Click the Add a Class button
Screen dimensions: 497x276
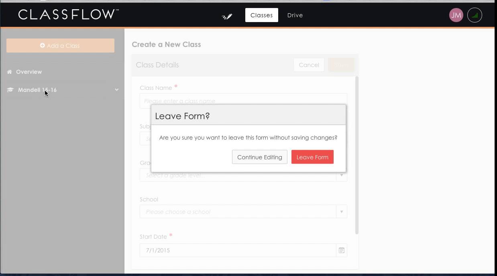point(60,45)
